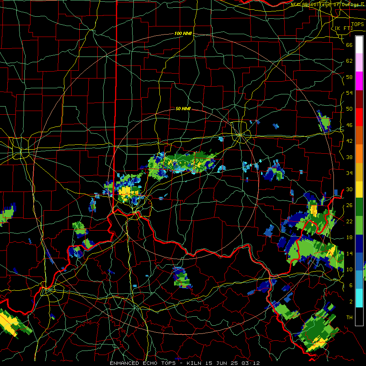366x366 pixels.
Task: Select the cyan legend swatch
Action: point(359,298)
